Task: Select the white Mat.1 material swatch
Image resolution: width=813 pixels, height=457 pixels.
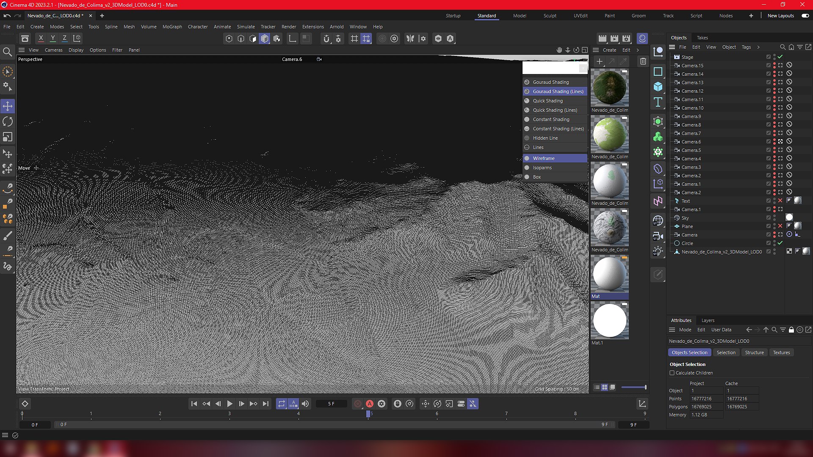Action: point(610,320)
